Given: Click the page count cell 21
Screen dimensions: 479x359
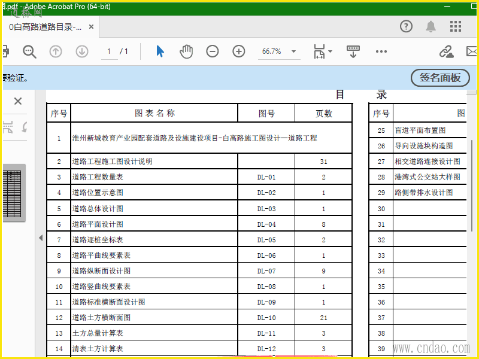Looking at the screenshot, I should click(x=323, y=318).
